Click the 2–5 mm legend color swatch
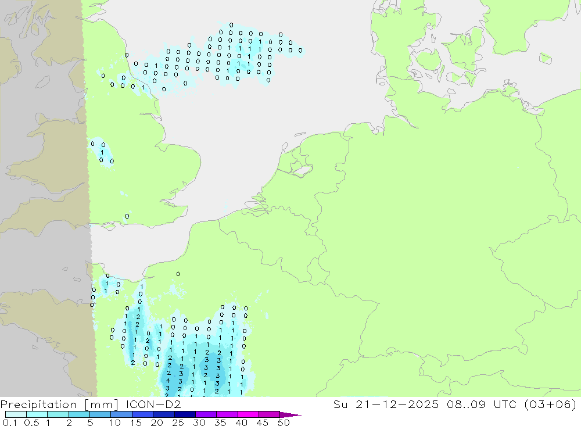 [79, 414]
